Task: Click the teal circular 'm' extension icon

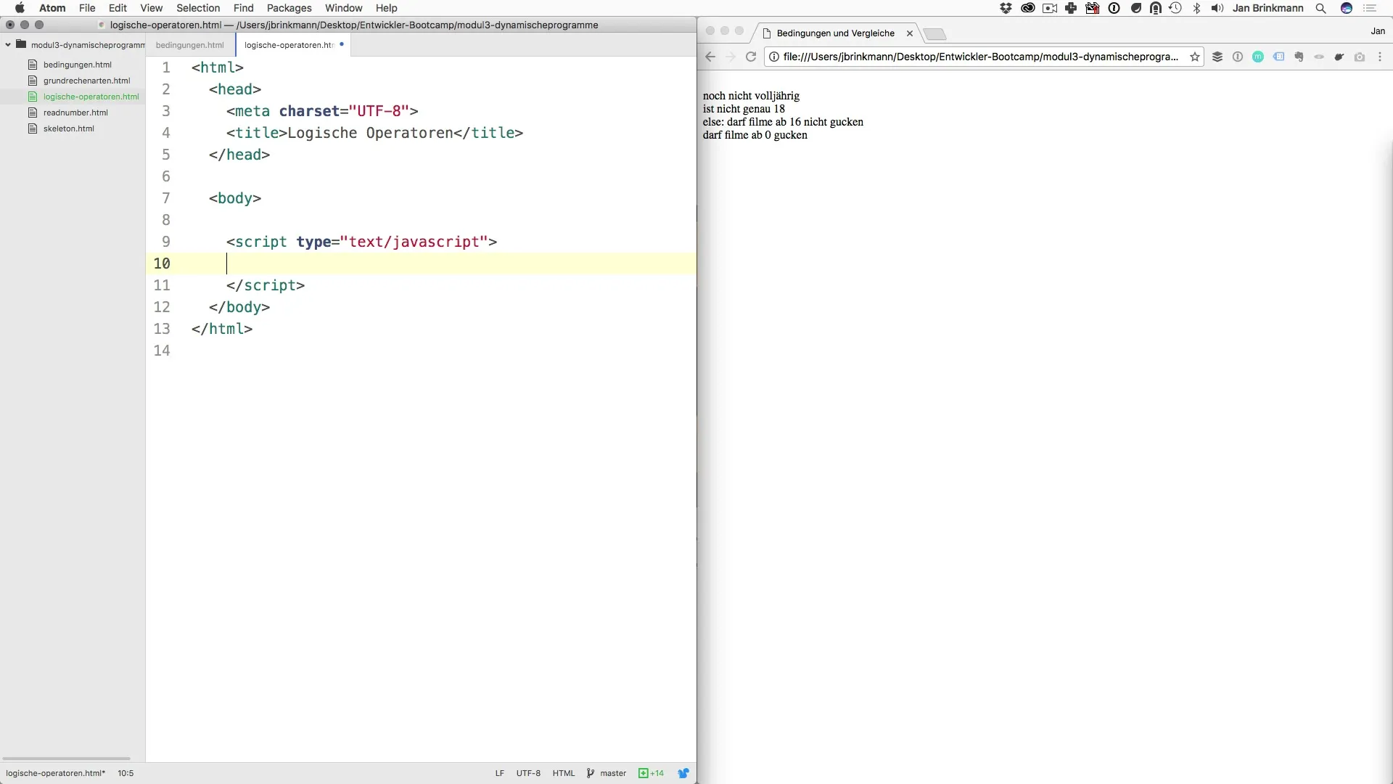Action: tap(1258, 57)
